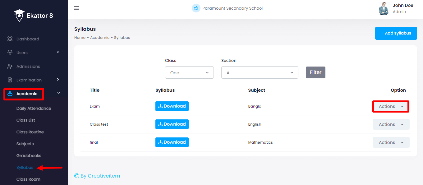Open the John Doe admin profile avatar
This screenshot has width=423, height=185.
pos(384,8)
